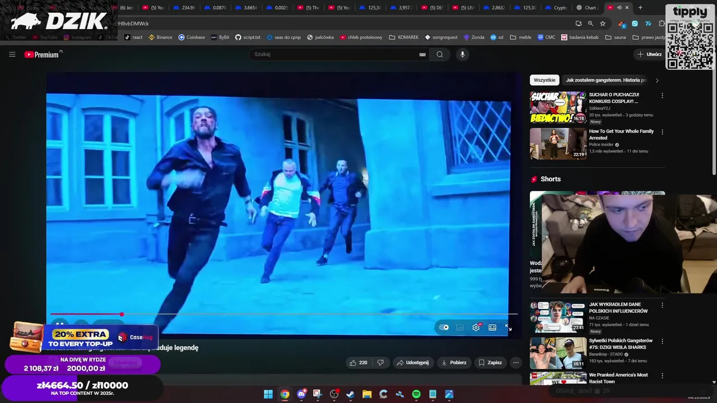
Task: Click the zoom magnifier in address bar
Action: 590,24
